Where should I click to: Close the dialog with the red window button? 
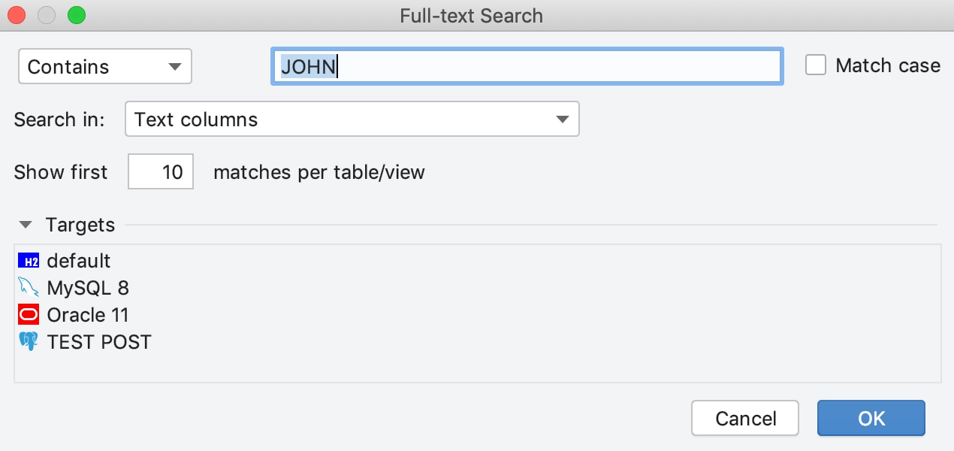point(17,15)
